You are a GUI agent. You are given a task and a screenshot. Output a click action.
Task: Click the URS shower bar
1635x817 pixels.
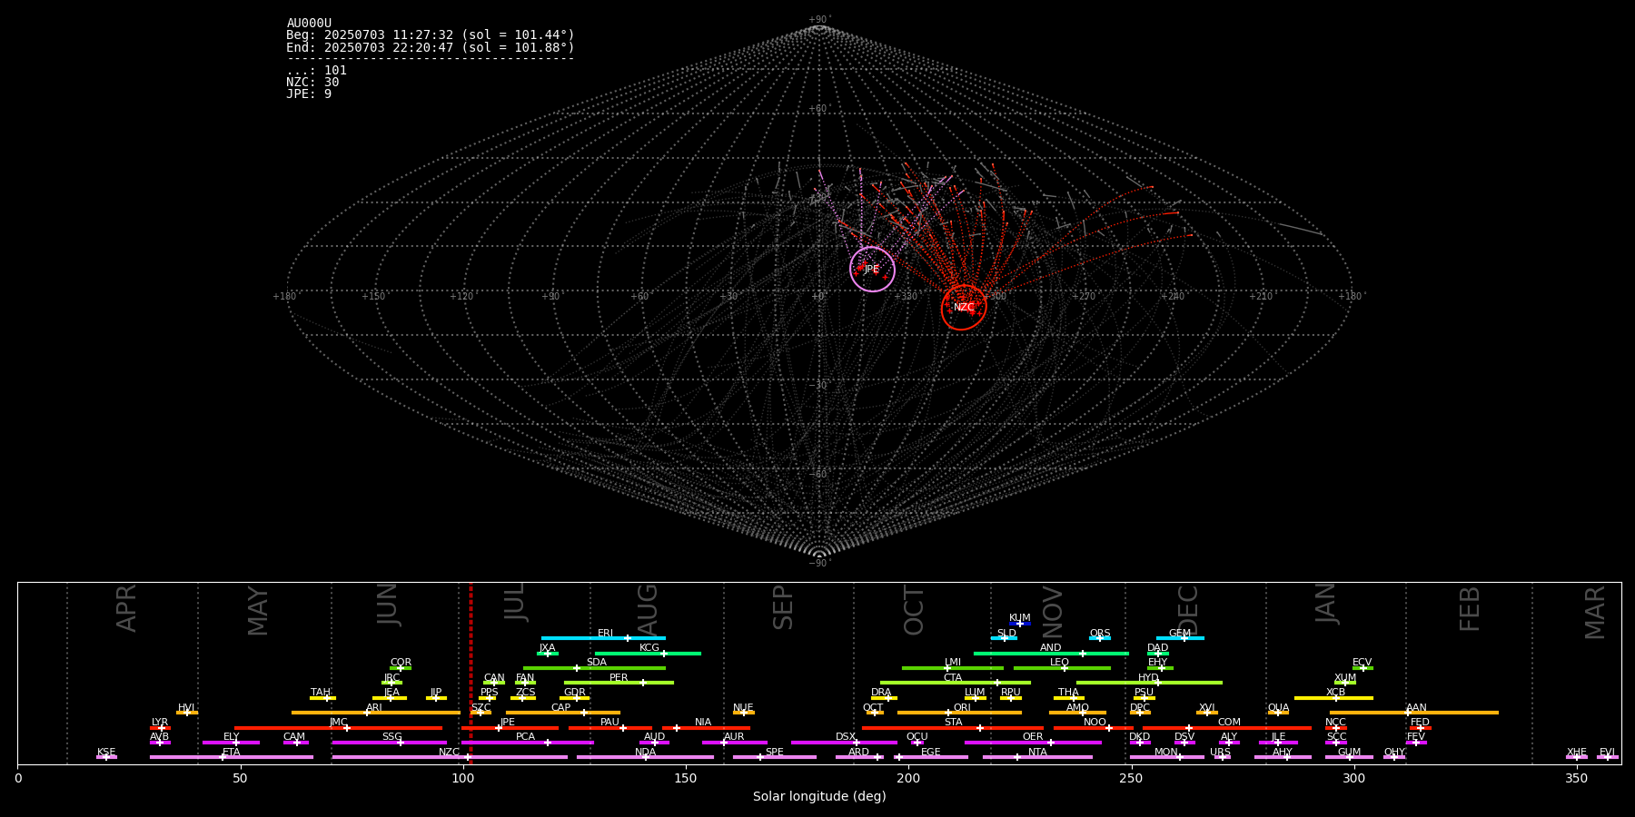point(1222,757)
